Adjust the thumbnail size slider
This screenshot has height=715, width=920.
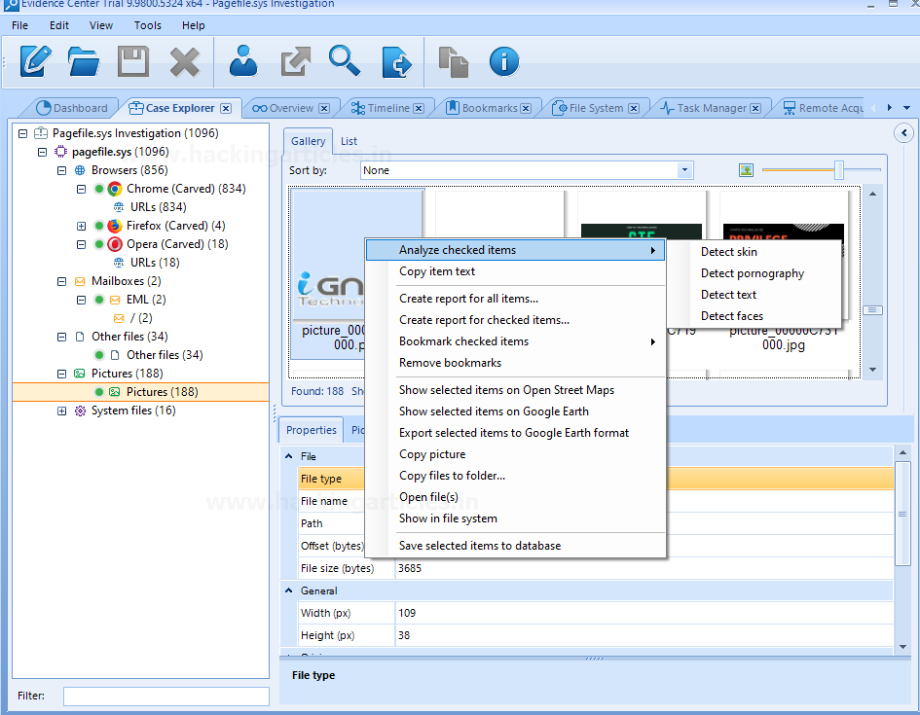coord(838,170)
